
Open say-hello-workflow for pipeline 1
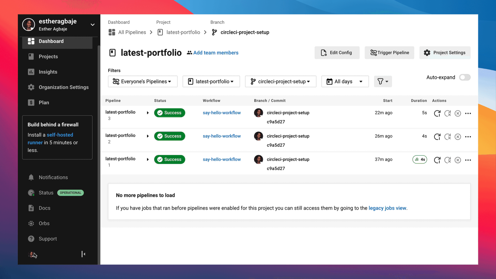pos(222,159)
